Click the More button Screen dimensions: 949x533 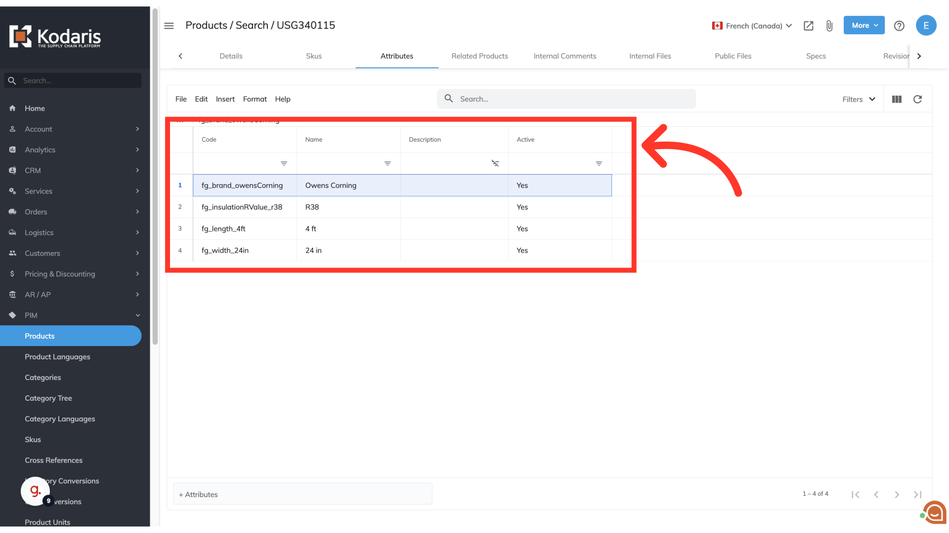coord(864,25)
